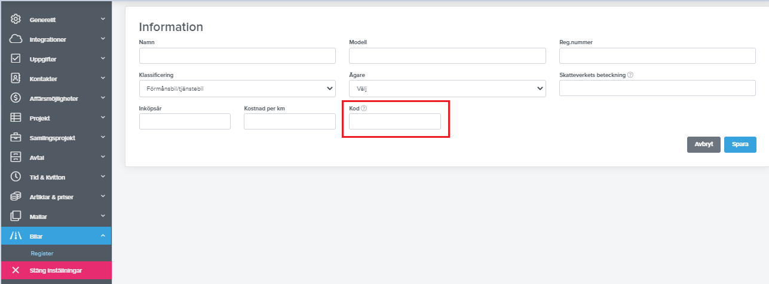Click the Samlingsprojekt briefcase icon
Viewport: 769px width, 284px height.
[x=16, y=138]
